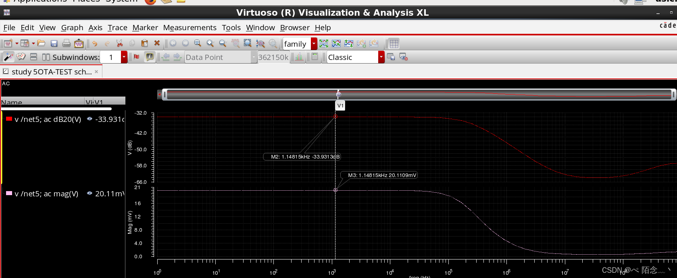677x278 pixels.
Task: Go to next zoom
Action: click(185, 43)
